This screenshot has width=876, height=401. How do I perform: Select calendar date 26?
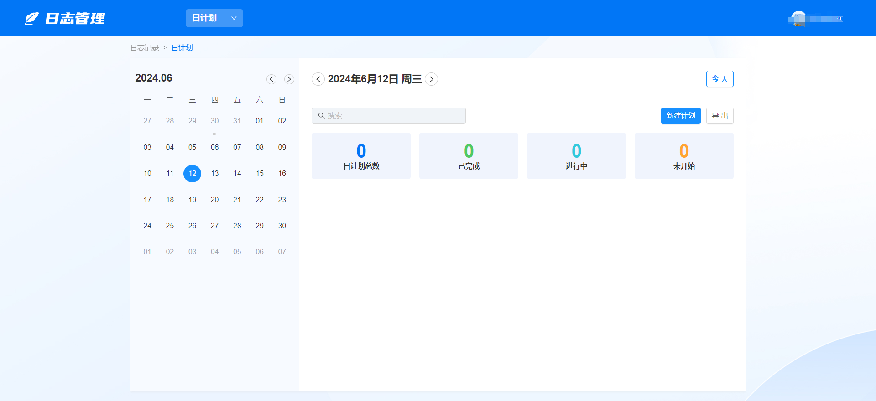pos(193,226)
